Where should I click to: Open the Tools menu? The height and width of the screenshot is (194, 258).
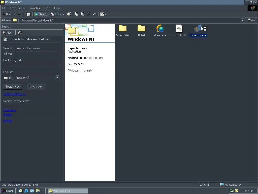pyautogui.click(x=47, y=8)
